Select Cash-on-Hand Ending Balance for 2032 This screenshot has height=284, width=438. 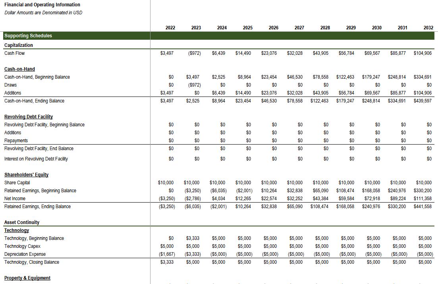(423, 101)
